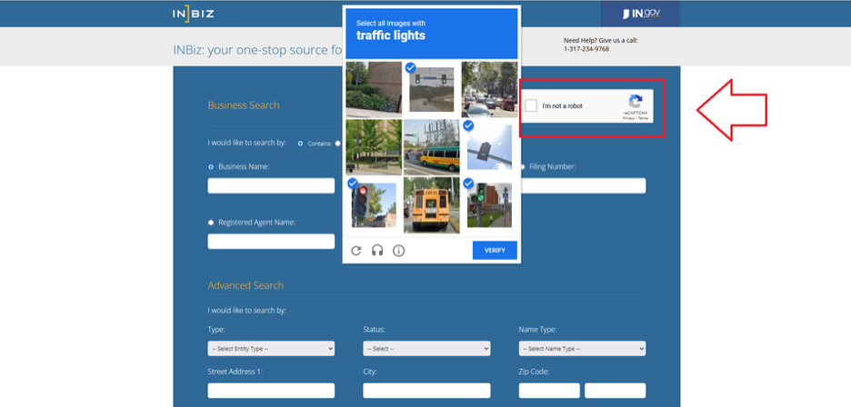The image size is (851, 407).
Task: Open the Select Name Type dropdown
Action: [582, 348]
